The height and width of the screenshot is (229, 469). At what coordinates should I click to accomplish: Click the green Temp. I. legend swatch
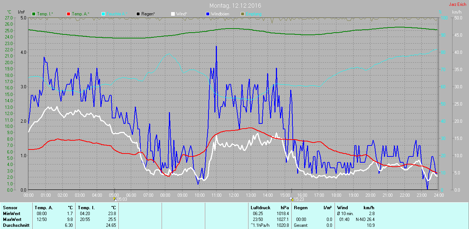click(34, 14)
